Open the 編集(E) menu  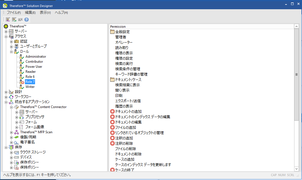(x=30, y=13)
